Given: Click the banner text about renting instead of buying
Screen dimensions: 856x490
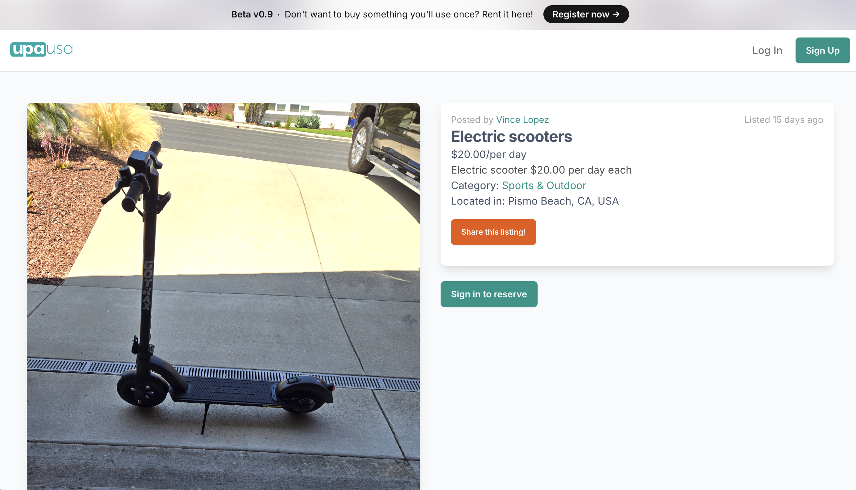Looking at the screenshot, I should [x=409, y=14].
